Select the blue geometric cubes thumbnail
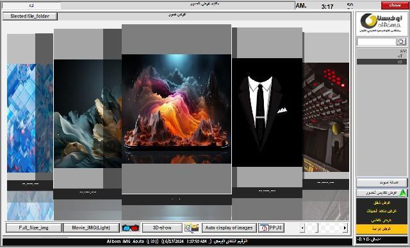Image resolution: width=410 pixels, height=248 pixels. coord(30,118)
